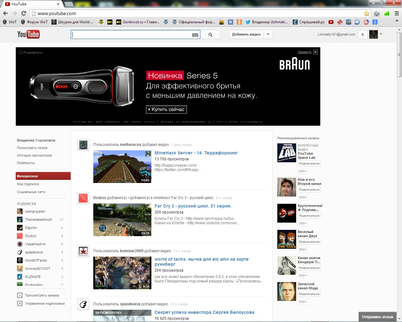Click the gear icon beside Управление подписками
Screen dimensions: 402x322
[20, 303]
